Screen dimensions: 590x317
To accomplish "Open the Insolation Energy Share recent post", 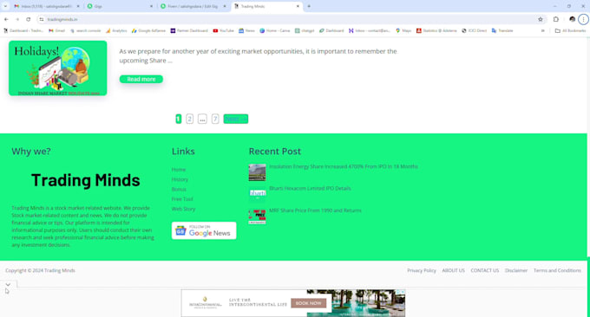I will point(344,166).
